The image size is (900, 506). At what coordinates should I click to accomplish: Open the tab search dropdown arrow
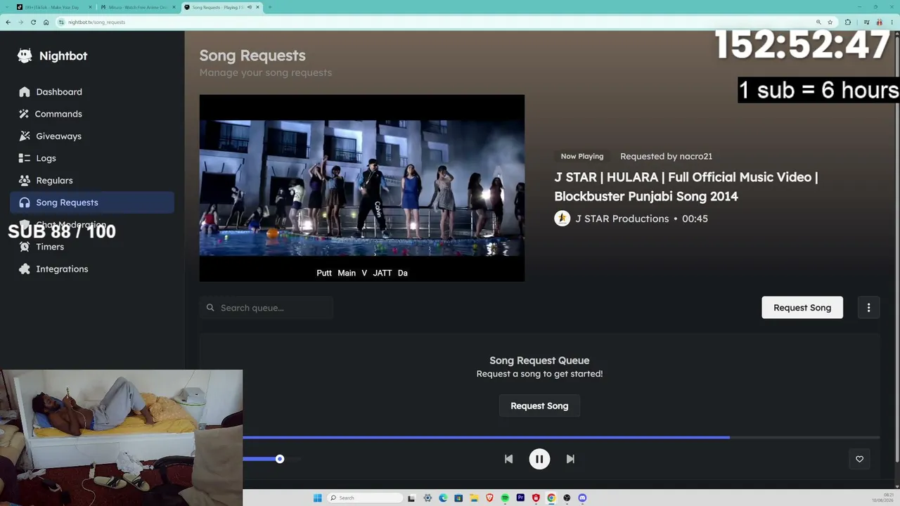coord(7,7)
